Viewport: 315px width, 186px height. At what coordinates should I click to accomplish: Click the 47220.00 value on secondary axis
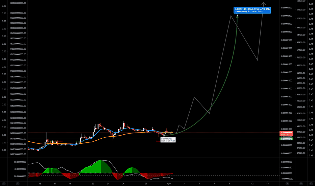tap(301, 153)
